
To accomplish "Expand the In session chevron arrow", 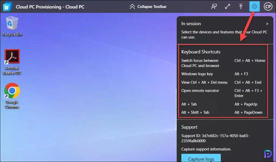I will [267, 24].
